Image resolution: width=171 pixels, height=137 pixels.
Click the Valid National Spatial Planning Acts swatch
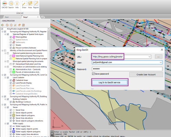tap(14, 56)
